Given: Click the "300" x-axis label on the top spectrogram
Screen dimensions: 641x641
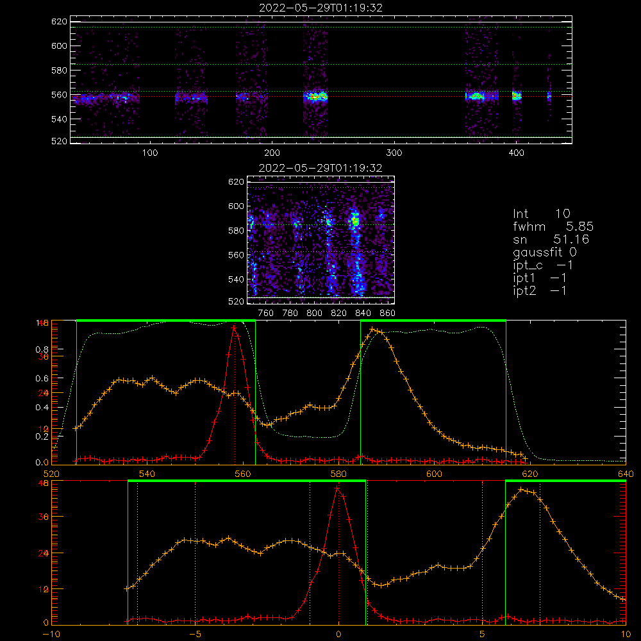Looking at the screenshot, I should (394, 153).
